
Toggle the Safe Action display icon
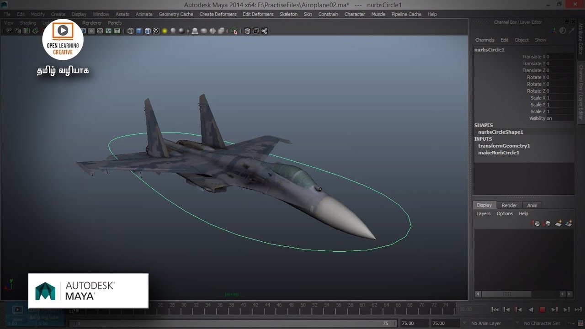[108, 31]
